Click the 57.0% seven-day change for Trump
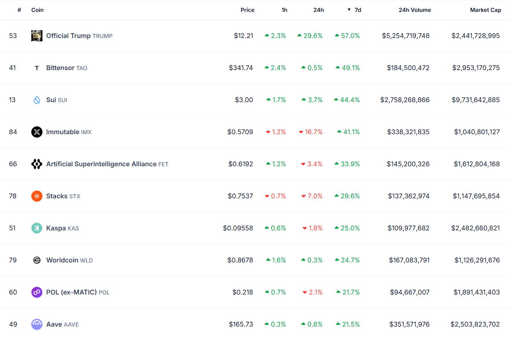 [x=347, y=36]
